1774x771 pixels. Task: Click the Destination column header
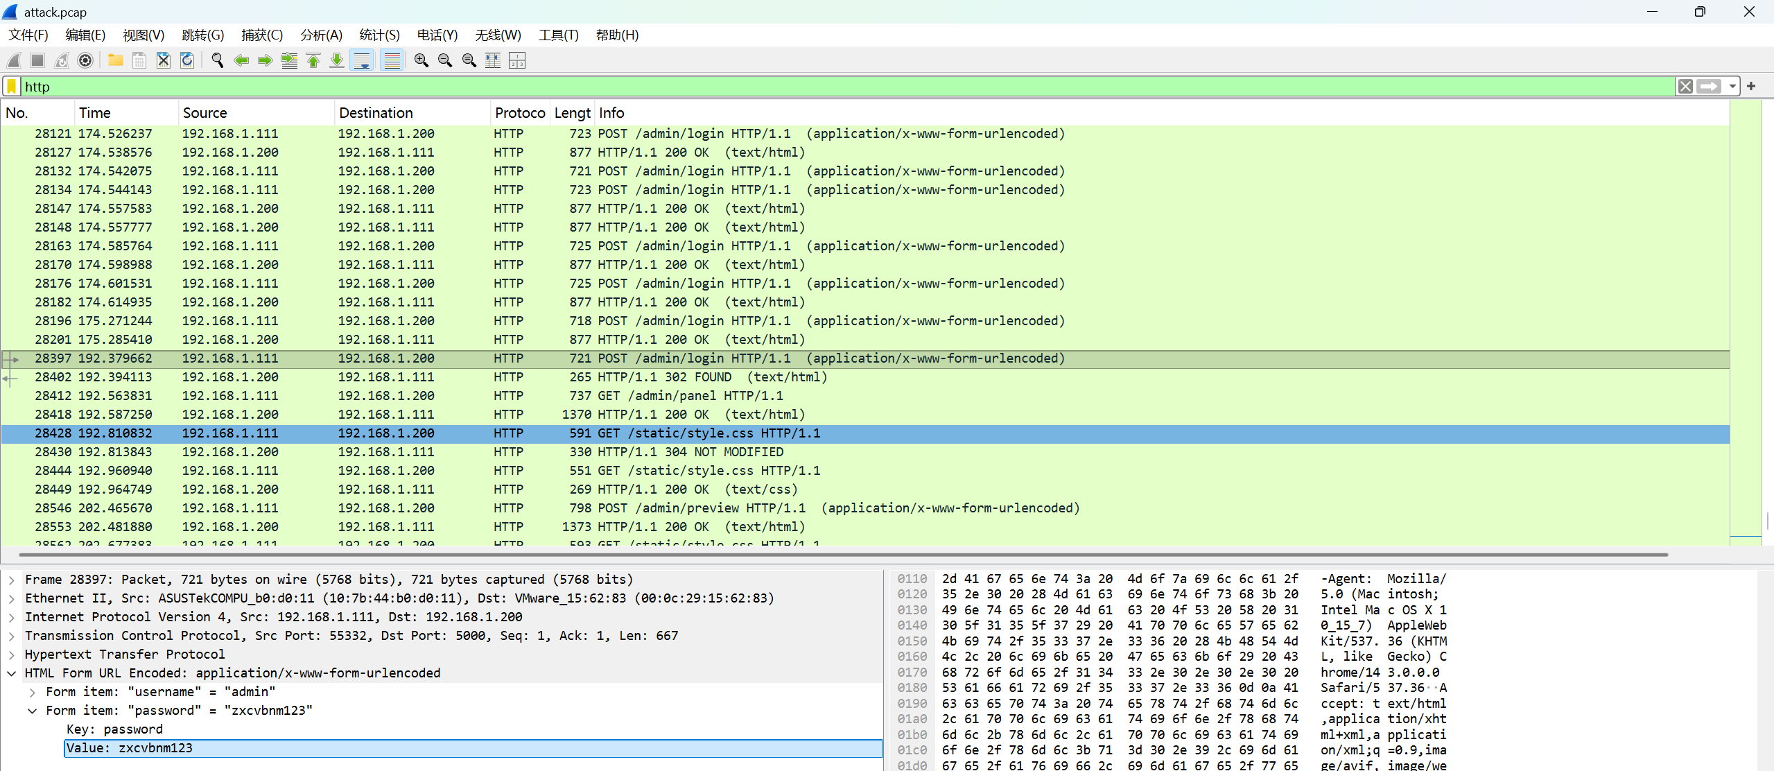[x=376, y=113]
